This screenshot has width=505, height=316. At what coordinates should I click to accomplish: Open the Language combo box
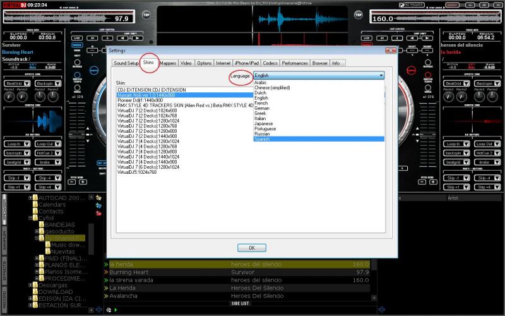(x=319, y=75)
